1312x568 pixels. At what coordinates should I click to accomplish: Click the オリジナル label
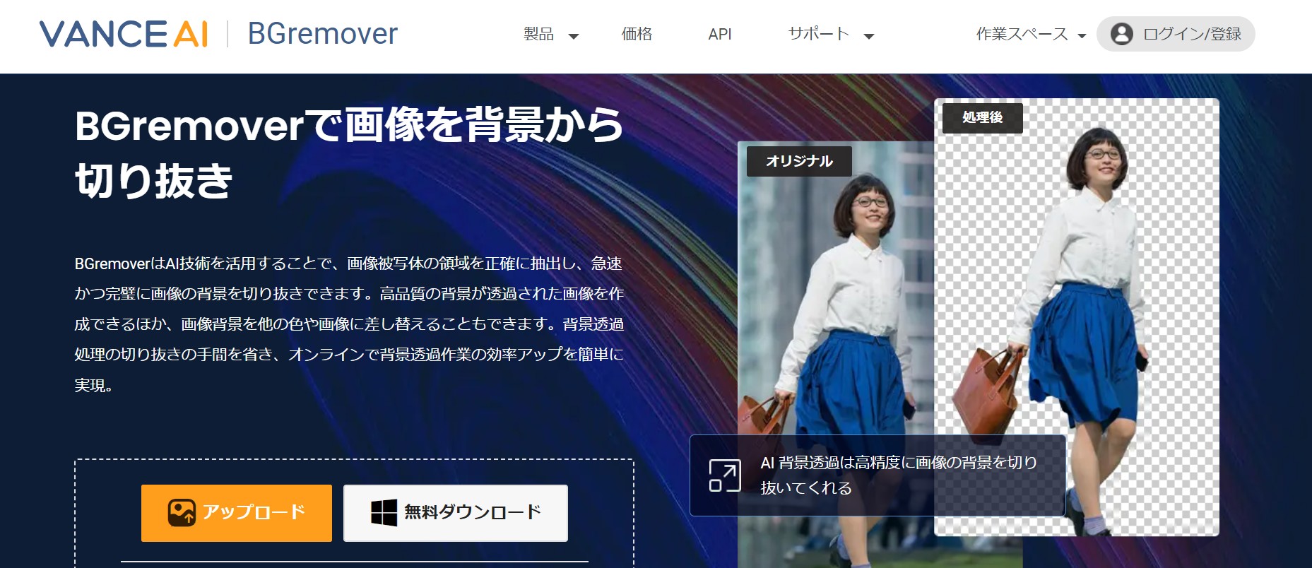click(799, 161)
